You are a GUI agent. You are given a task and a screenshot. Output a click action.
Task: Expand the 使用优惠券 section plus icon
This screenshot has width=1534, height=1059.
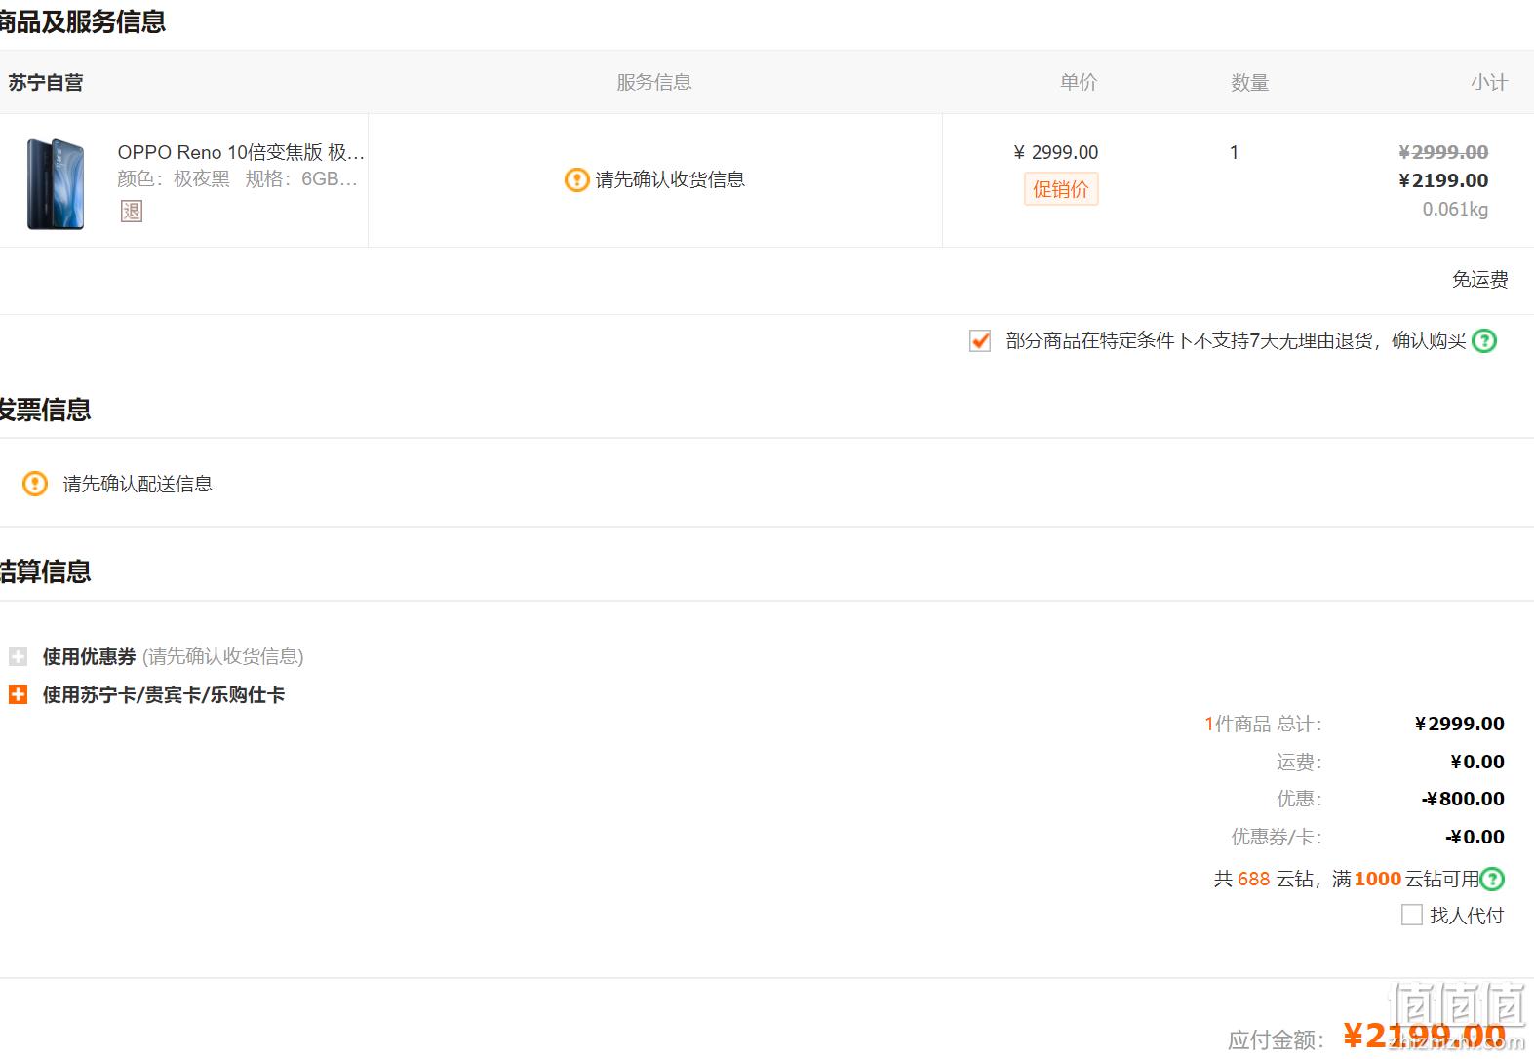[x=18, y=656]
